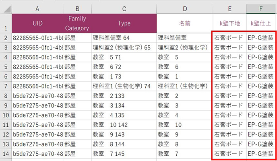Click the k壁仕上 header cell
This screenshot has height=161, width=277.
click(x=261, y=23)
